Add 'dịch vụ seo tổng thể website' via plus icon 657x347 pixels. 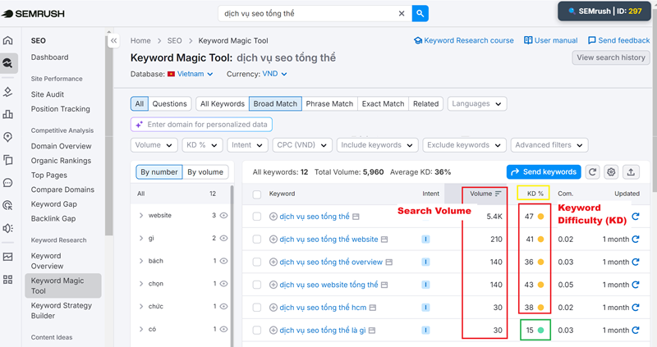273,239
